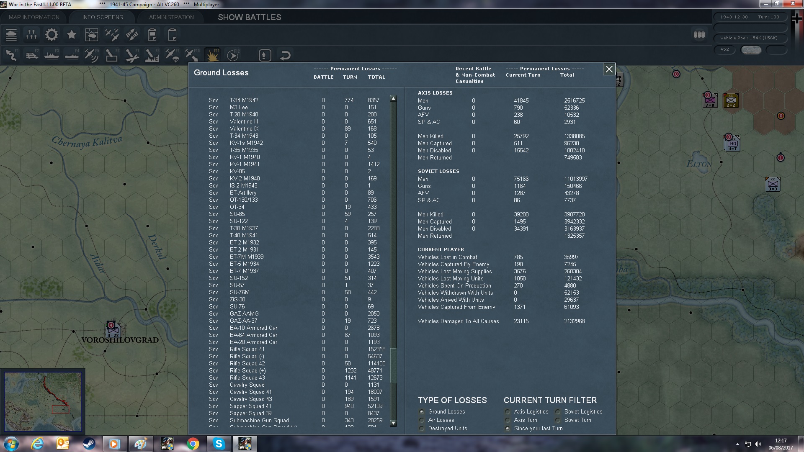Click the 452 counter in top panel

point(724,49)
